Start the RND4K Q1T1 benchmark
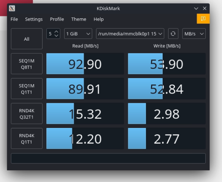 tap(27, 139)
